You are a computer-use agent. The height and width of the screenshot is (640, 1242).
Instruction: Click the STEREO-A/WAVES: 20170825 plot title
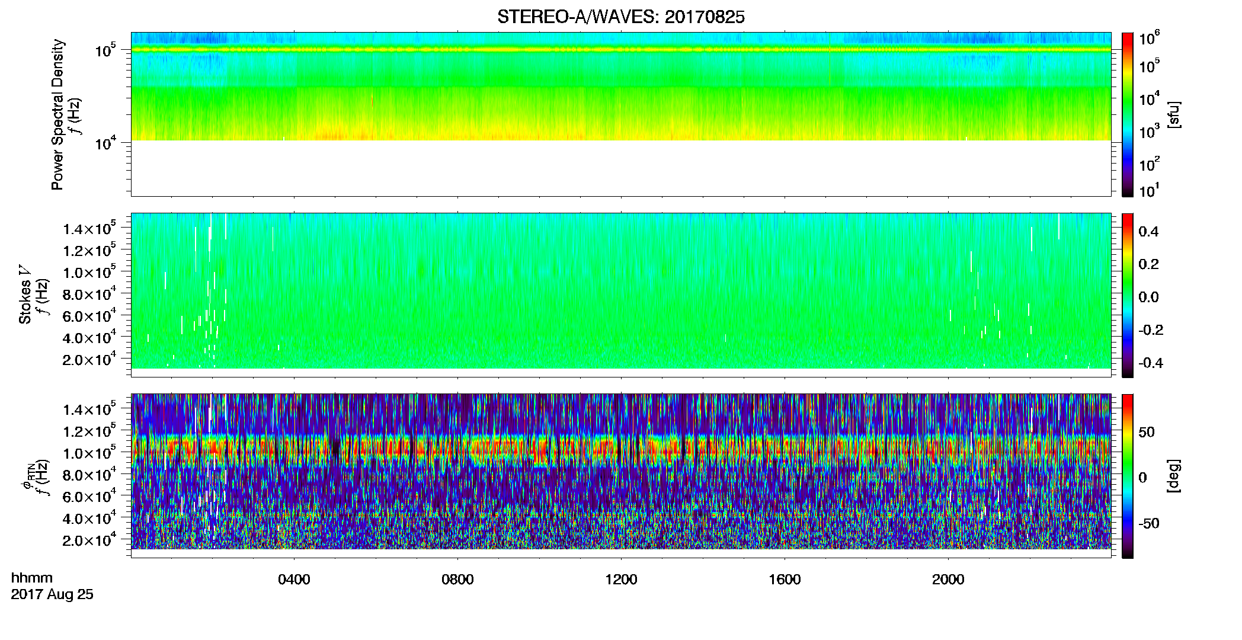point(621,17)
